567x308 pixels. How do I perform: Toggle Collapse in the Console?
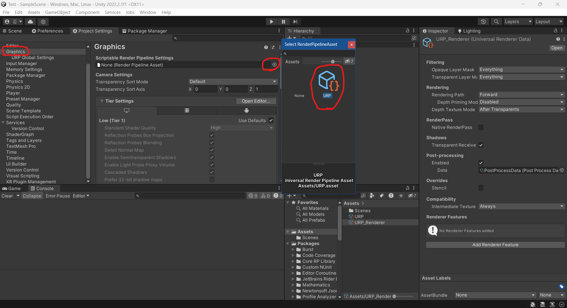[32, 196]
